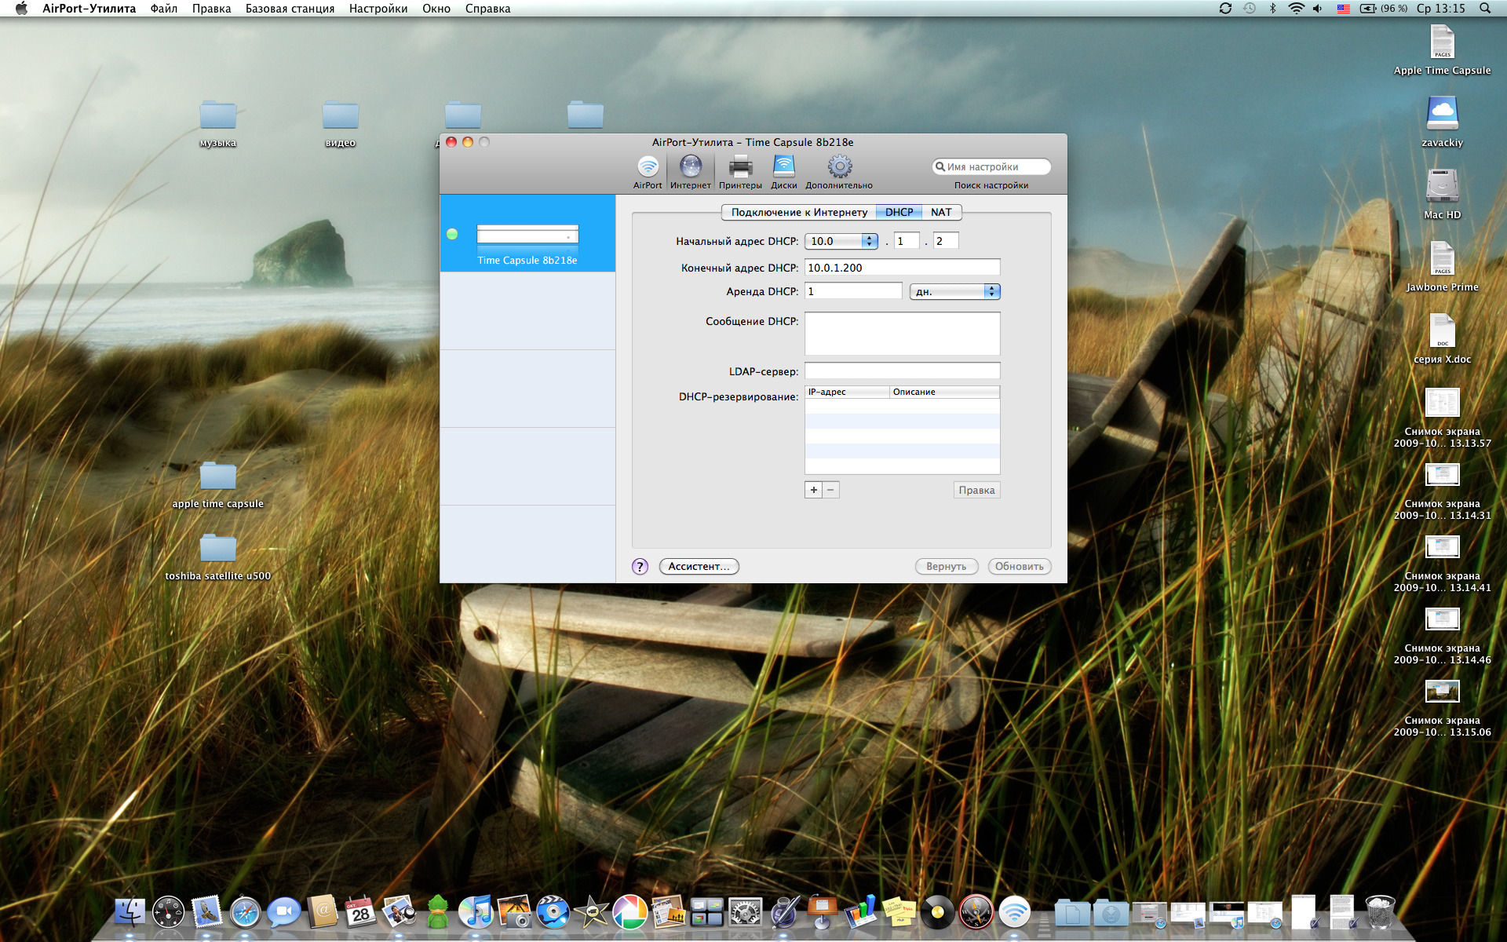Open the дн. lease unit dropdown
The width and height of the screenshot is (1507, 942).
(x=954, y=291)
